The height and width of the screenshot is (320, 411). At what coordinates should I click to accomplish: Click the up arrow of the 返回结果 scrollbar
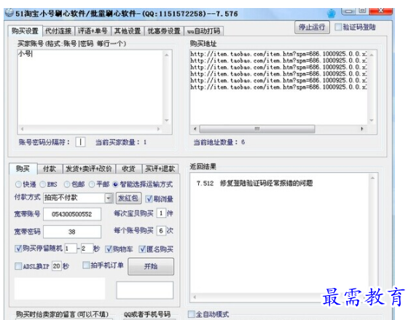pyautogui.click(x=372, y=178)
